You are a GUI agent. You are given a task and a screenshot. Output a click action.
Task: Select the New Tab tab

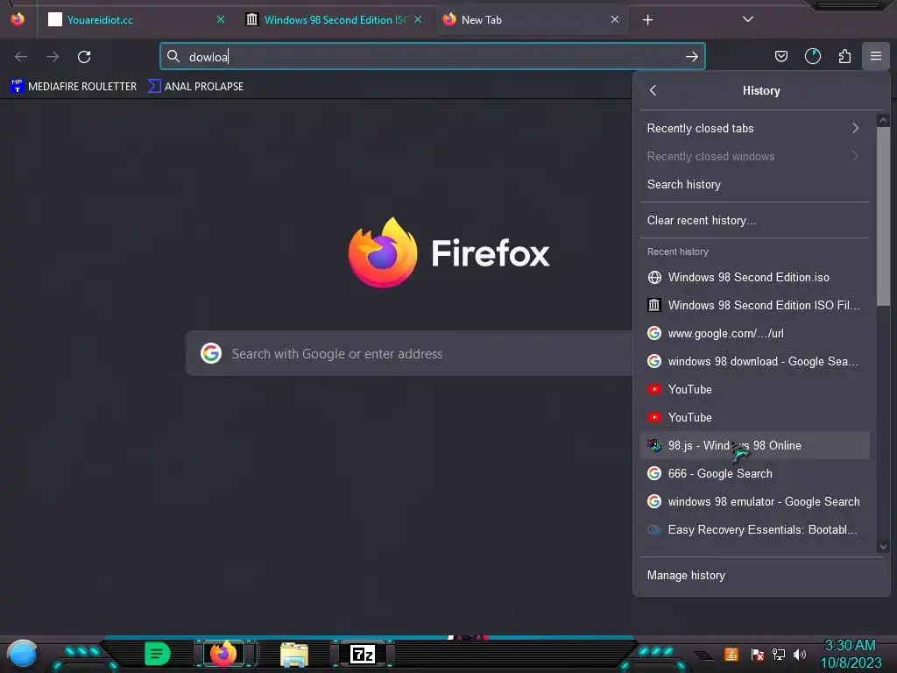pyautogui.click(x=532, y=20)
